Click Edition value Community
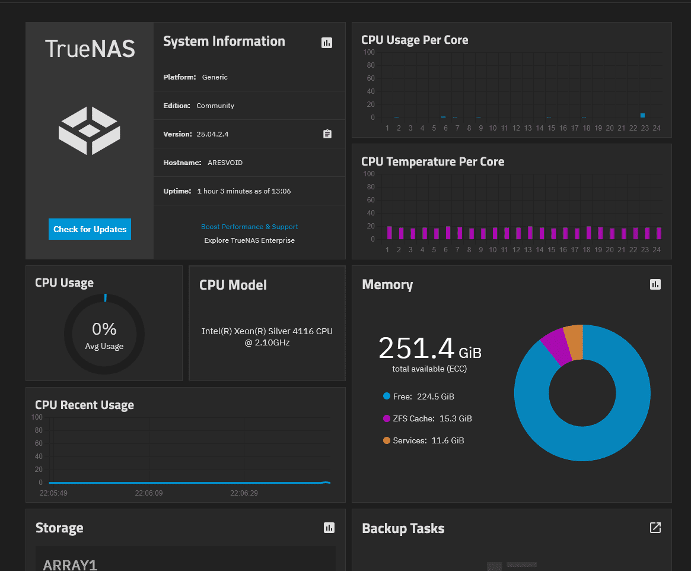 point(215,106)
